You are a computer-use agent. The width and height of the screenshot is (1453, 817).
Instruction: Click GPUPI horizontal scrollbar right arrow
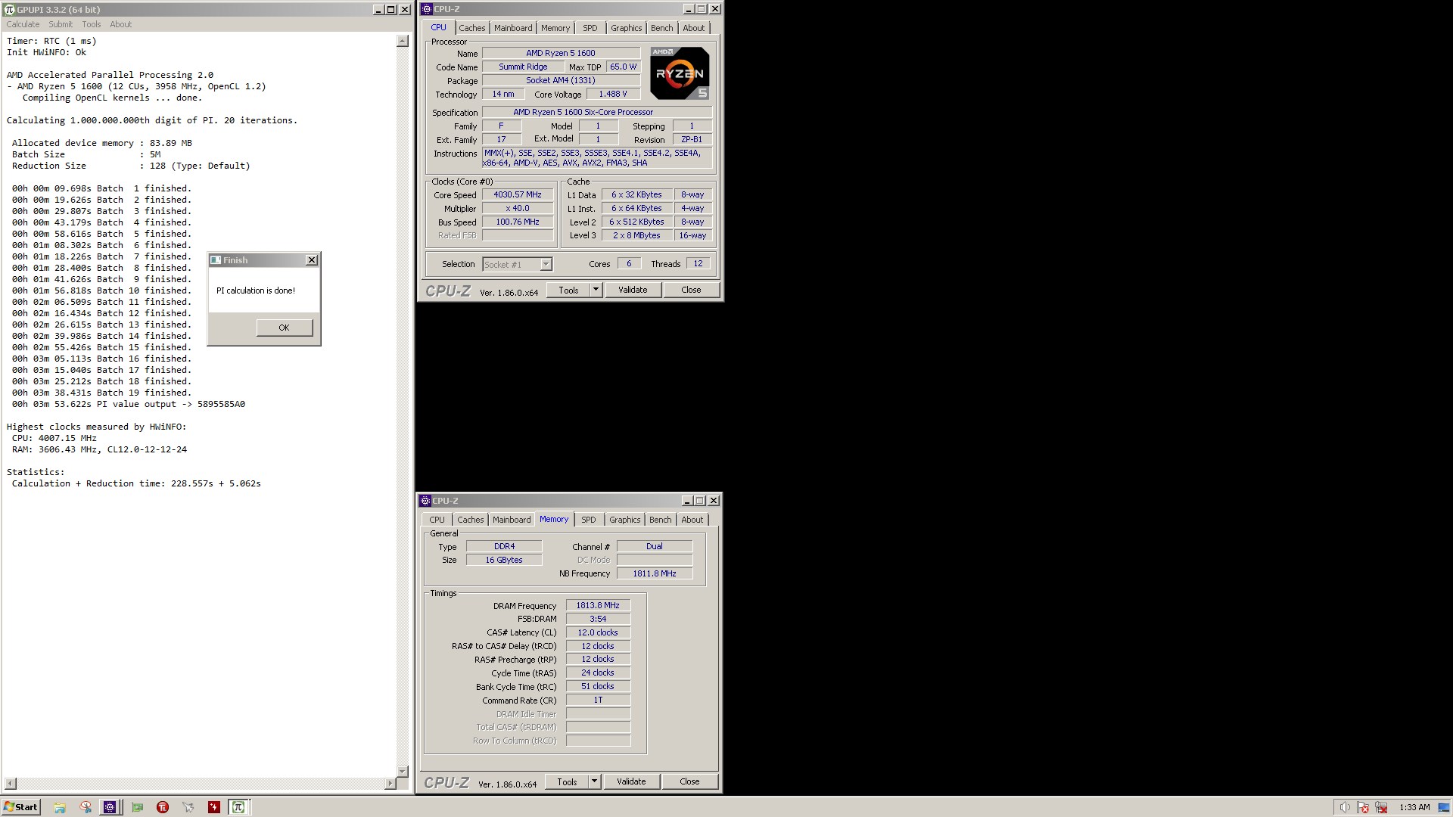[x=390, y=784]
